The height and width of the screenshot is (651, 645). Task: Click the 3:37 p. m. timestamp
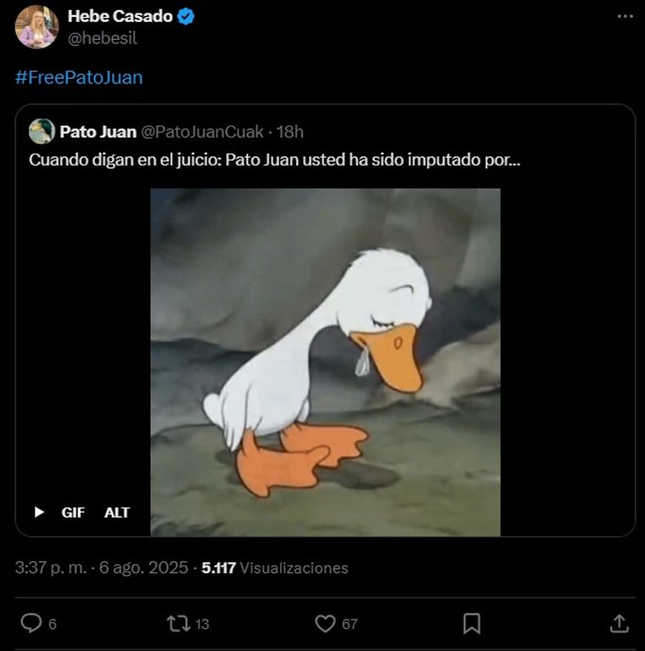(x=51, y=568)
